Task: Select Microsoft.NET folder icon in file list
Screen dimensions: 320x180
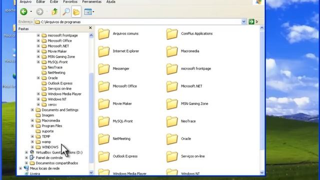Action: tap(172, 86)
